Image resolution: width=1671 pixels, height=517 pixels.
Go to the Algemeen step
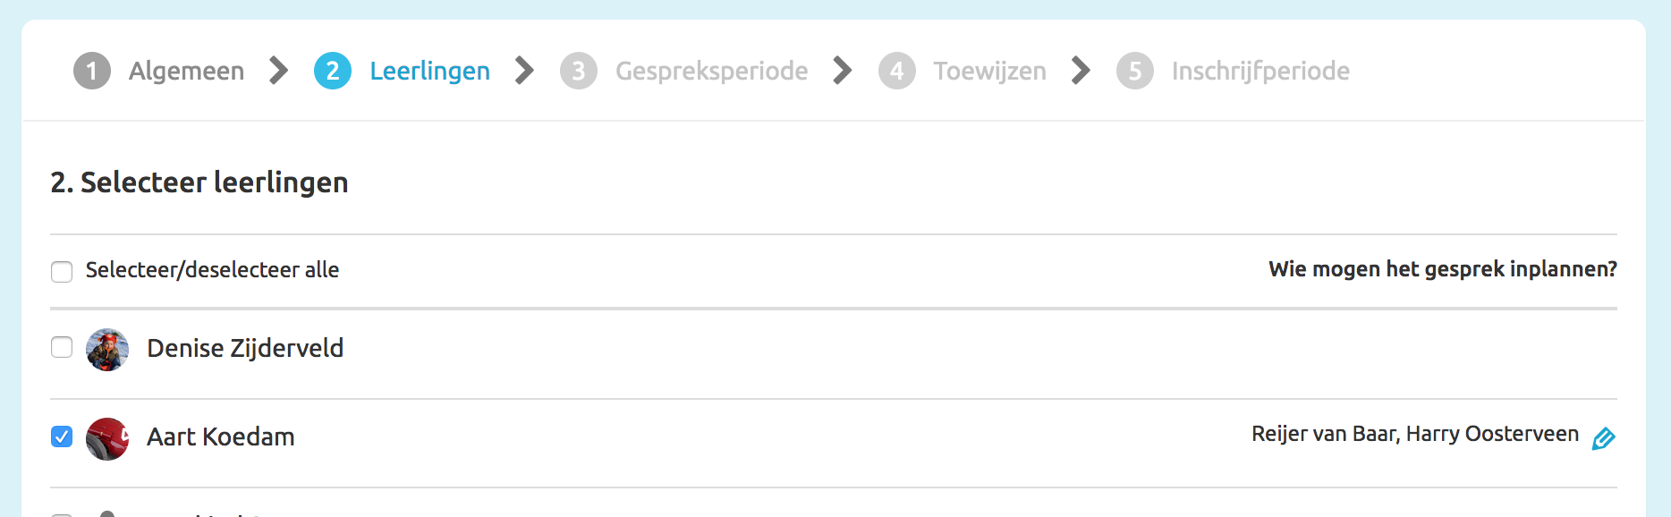(186, 71)
